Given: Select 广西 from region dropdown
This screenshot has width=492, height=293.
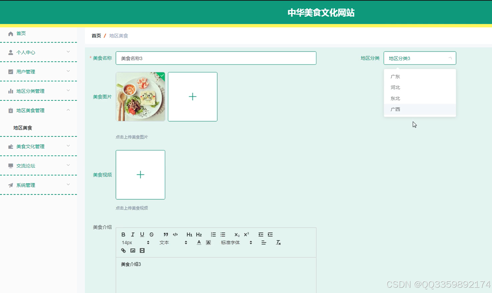Looking at the screenshot, I should [x=420, y=109].
